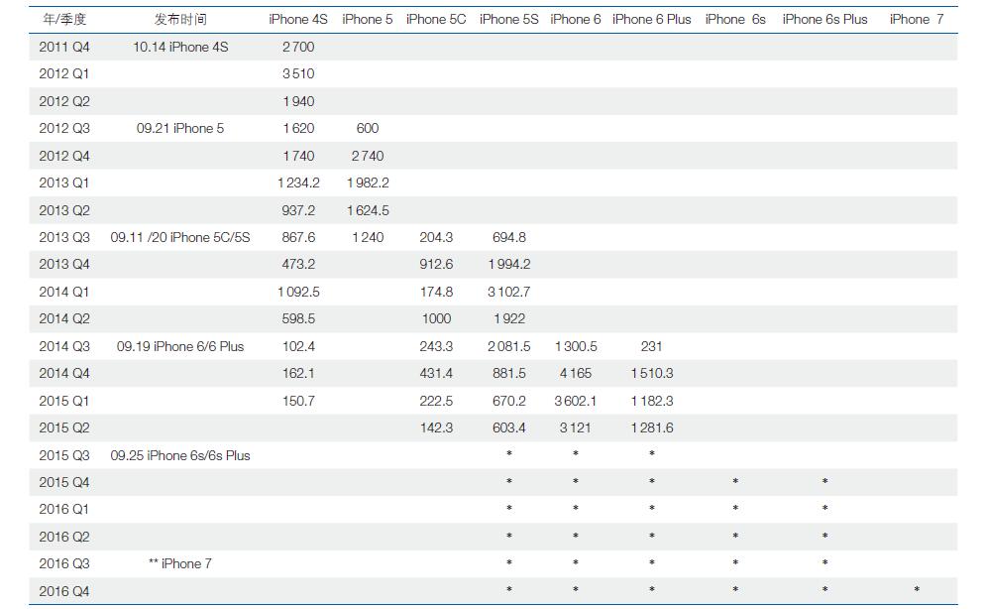Click the iPhone 7 column header
The height and width of the screenshot is (609, 988).
[917, 20]
